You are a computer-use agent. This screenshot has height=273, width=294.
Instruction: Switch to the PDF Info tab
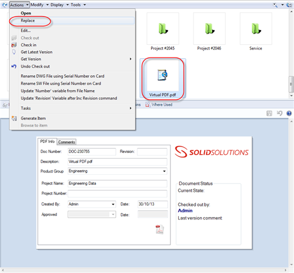click(48, 141)
